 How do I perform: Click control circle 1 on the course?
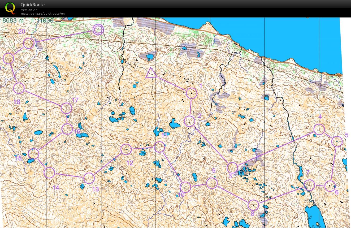(x=192, y=93)
